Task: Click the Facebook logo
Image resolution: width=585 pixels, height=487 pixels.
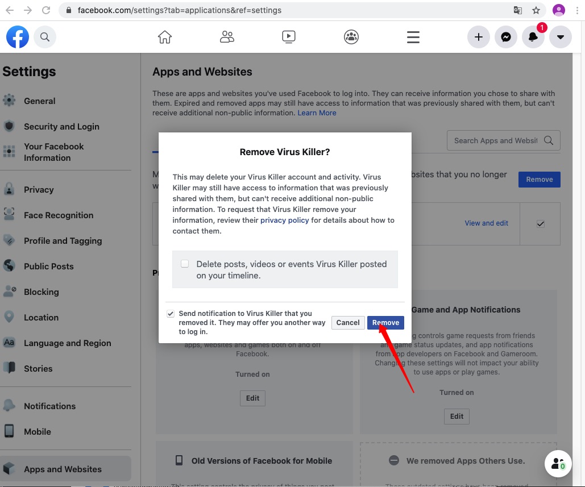Action: coord(18,37)
